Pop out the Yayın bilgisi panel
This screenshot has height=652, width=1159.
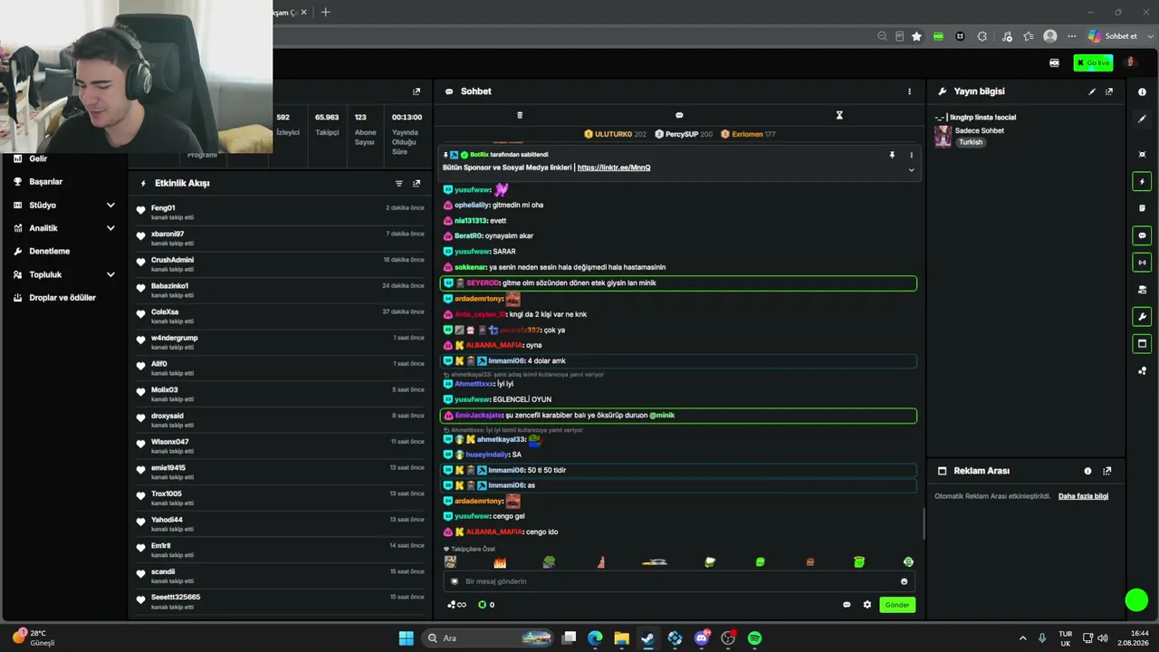1109,91
